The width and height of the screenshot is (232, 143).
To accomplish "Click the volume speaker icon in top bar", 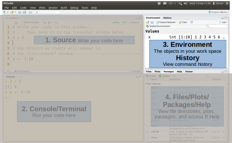I will (x=186, y=3).
